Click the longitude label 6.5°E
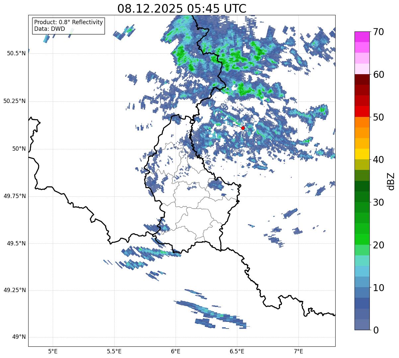Screen dimensions: 399x358 coord(237,351)
